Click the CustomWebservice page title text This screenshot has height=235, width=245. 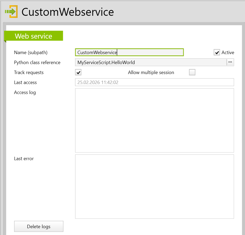[x=68, y=12]
